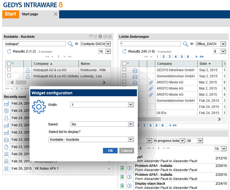
Task: Check the Ludewig, Leo row checkbox
Action: click(x=9, y=76)
